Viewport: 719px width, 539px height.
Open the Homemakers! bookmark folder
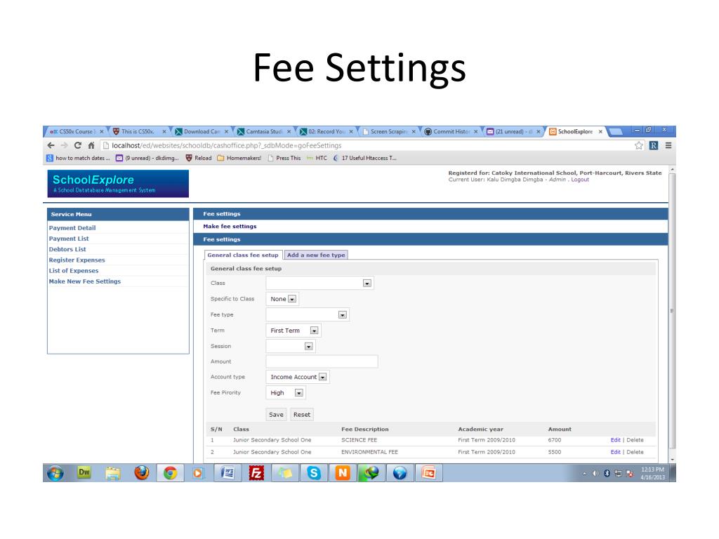point(239,158)
